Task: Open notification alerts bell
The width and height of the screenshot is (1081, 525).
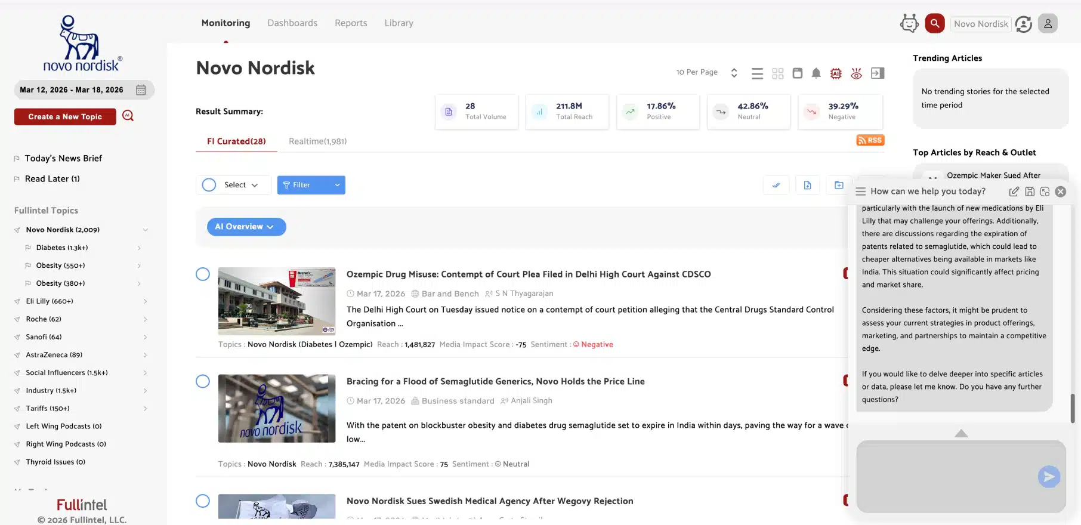Action: coord(816,73)
